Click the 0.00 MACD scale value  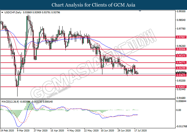[178, 110]
